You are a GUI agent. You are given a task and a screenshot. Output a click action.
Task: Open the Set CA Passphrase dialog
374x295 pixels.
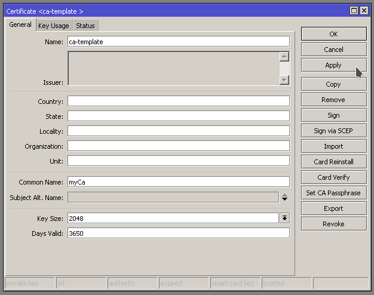click(x=333, y=193)
